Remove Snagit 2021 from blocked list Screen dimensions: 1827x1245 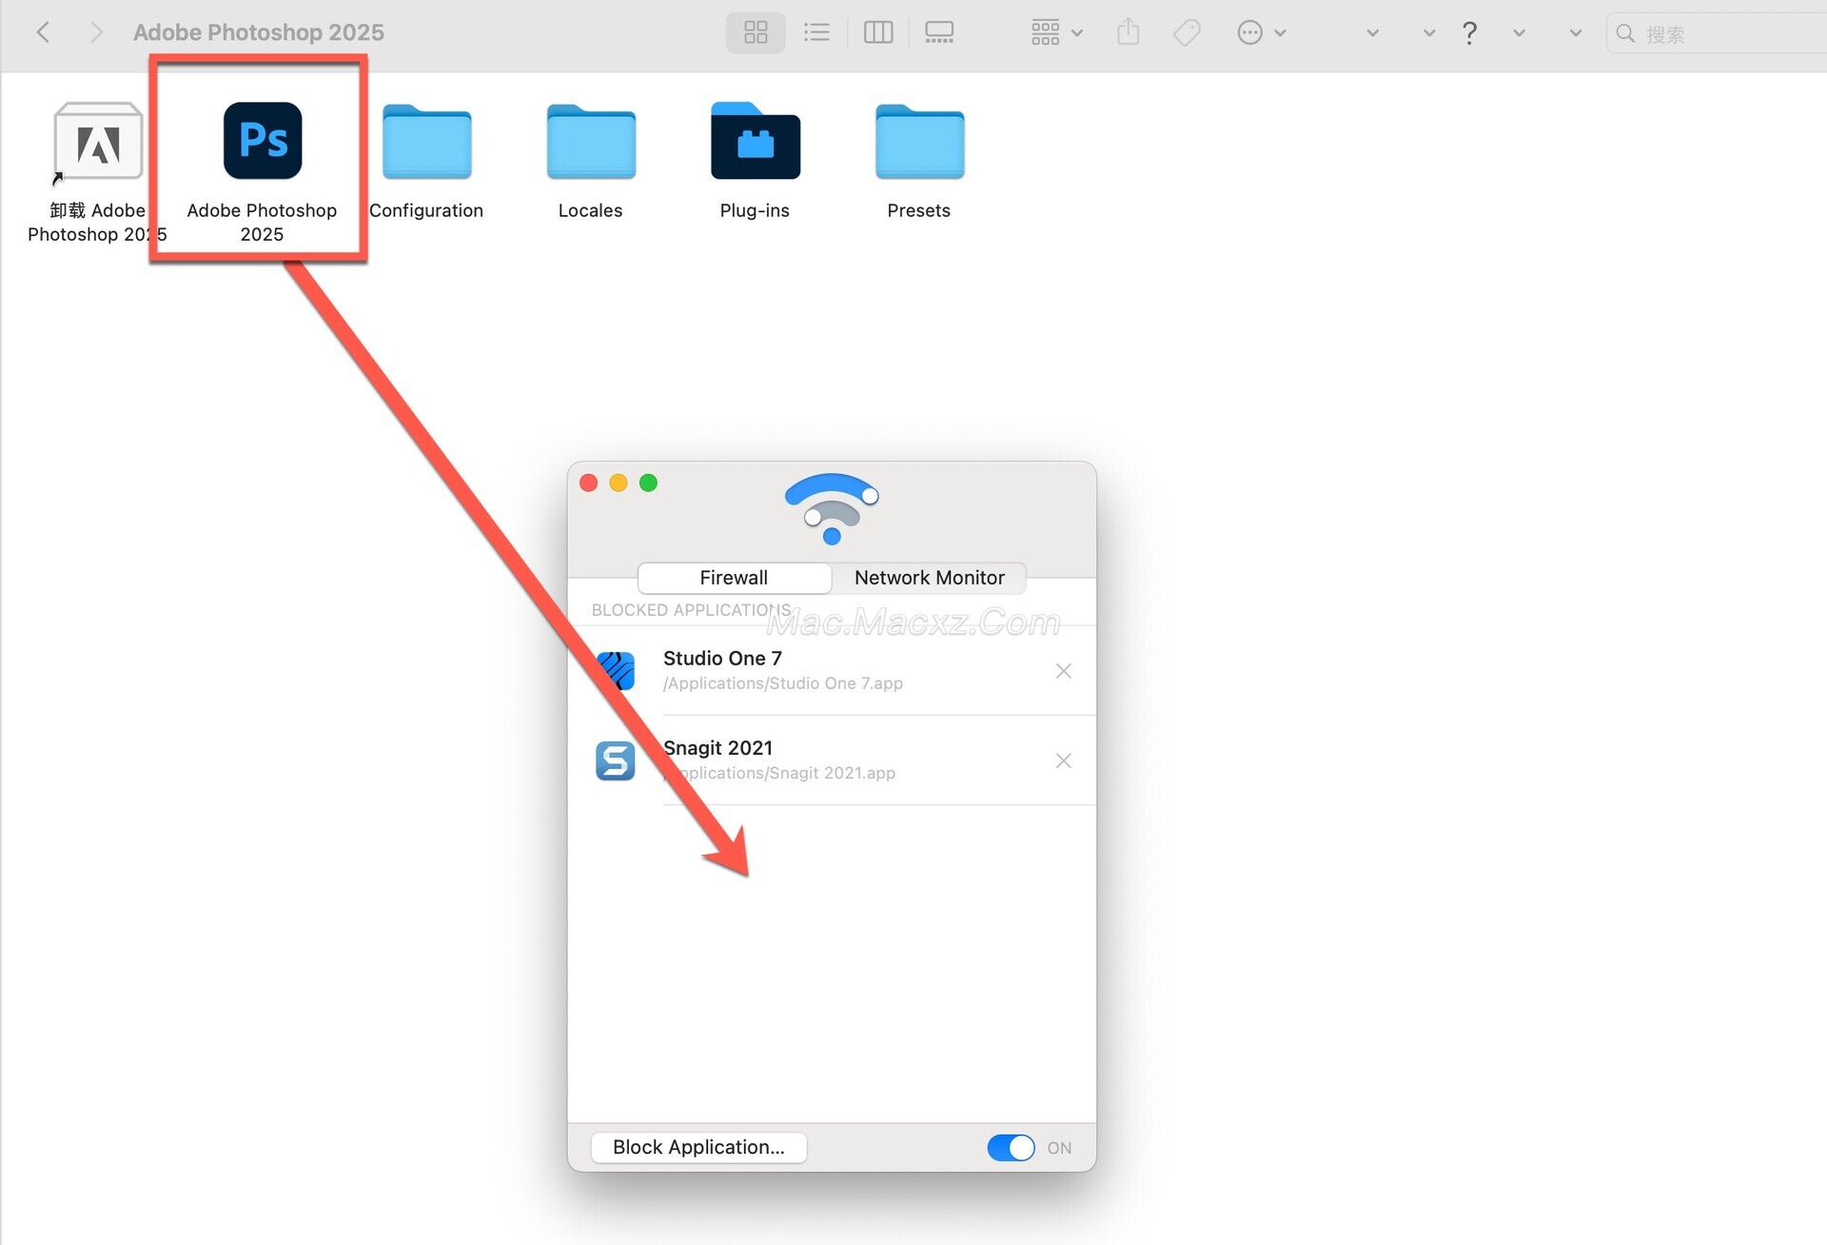pyautogui.click(x=1063, y=761)
